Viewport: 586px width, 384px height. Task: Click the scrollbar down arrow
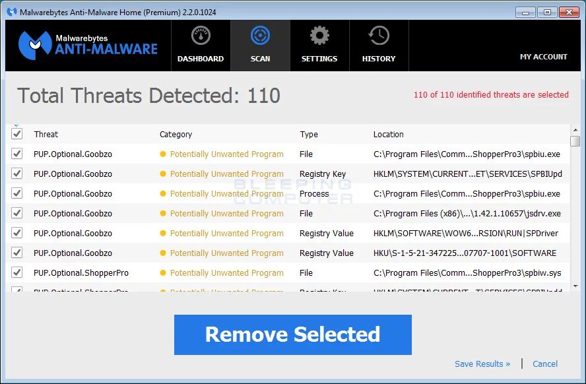575,286
